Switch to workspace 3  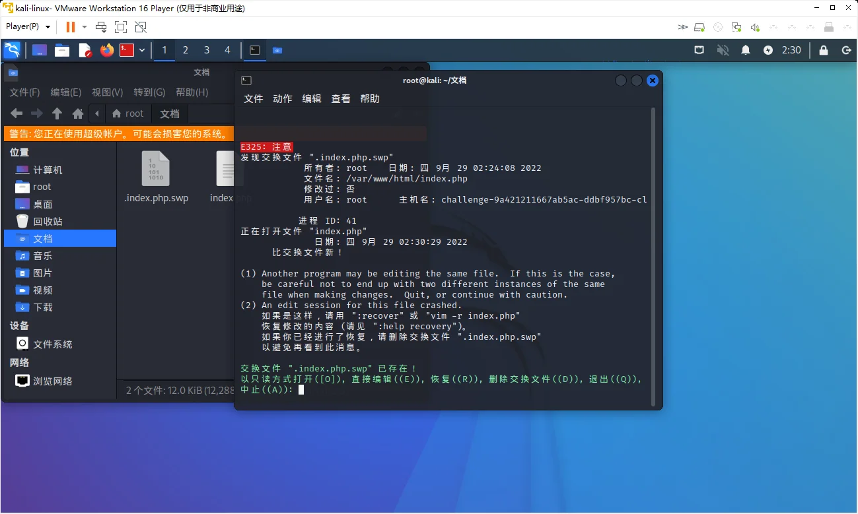click(207, 50)
